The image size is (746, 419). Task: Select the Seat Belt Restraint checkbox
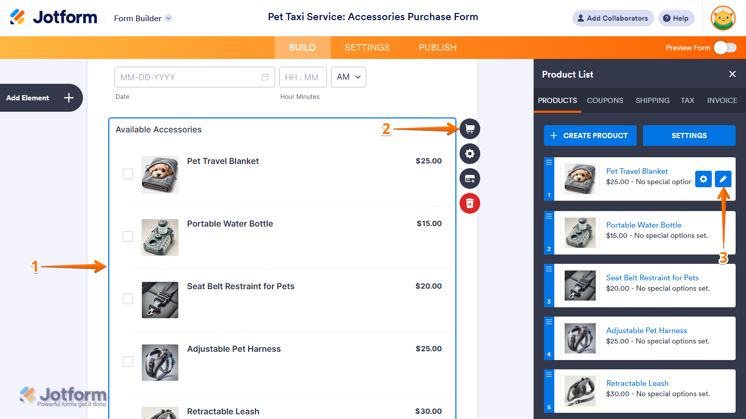click(x=128, y=299)
